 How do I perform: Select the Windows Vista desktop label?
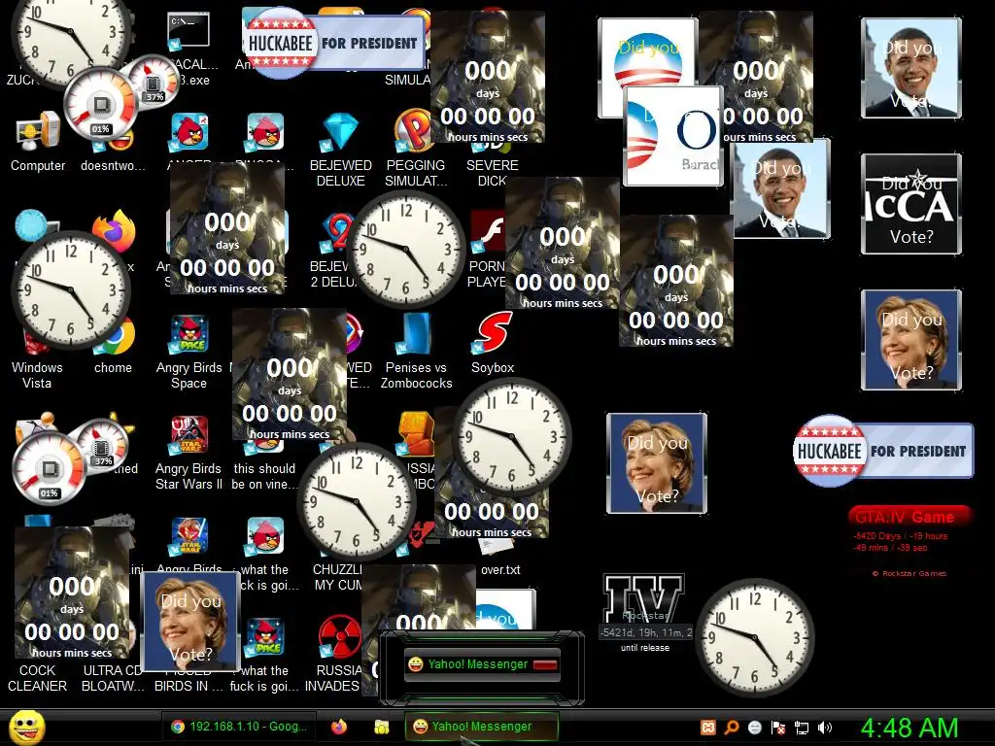(x=37, y=375)
